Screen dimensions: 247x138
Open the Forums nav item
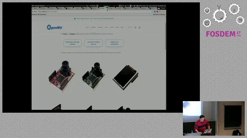coord(111,27)
